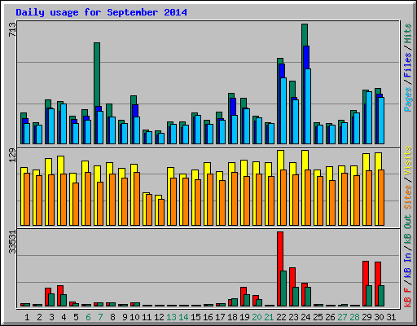Click the green kB Out bar for day 24

coord(308,297)
